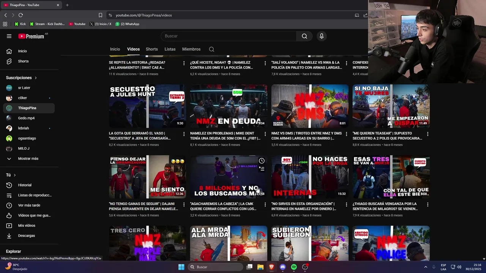Click the Windows Start button

point(181,267)
